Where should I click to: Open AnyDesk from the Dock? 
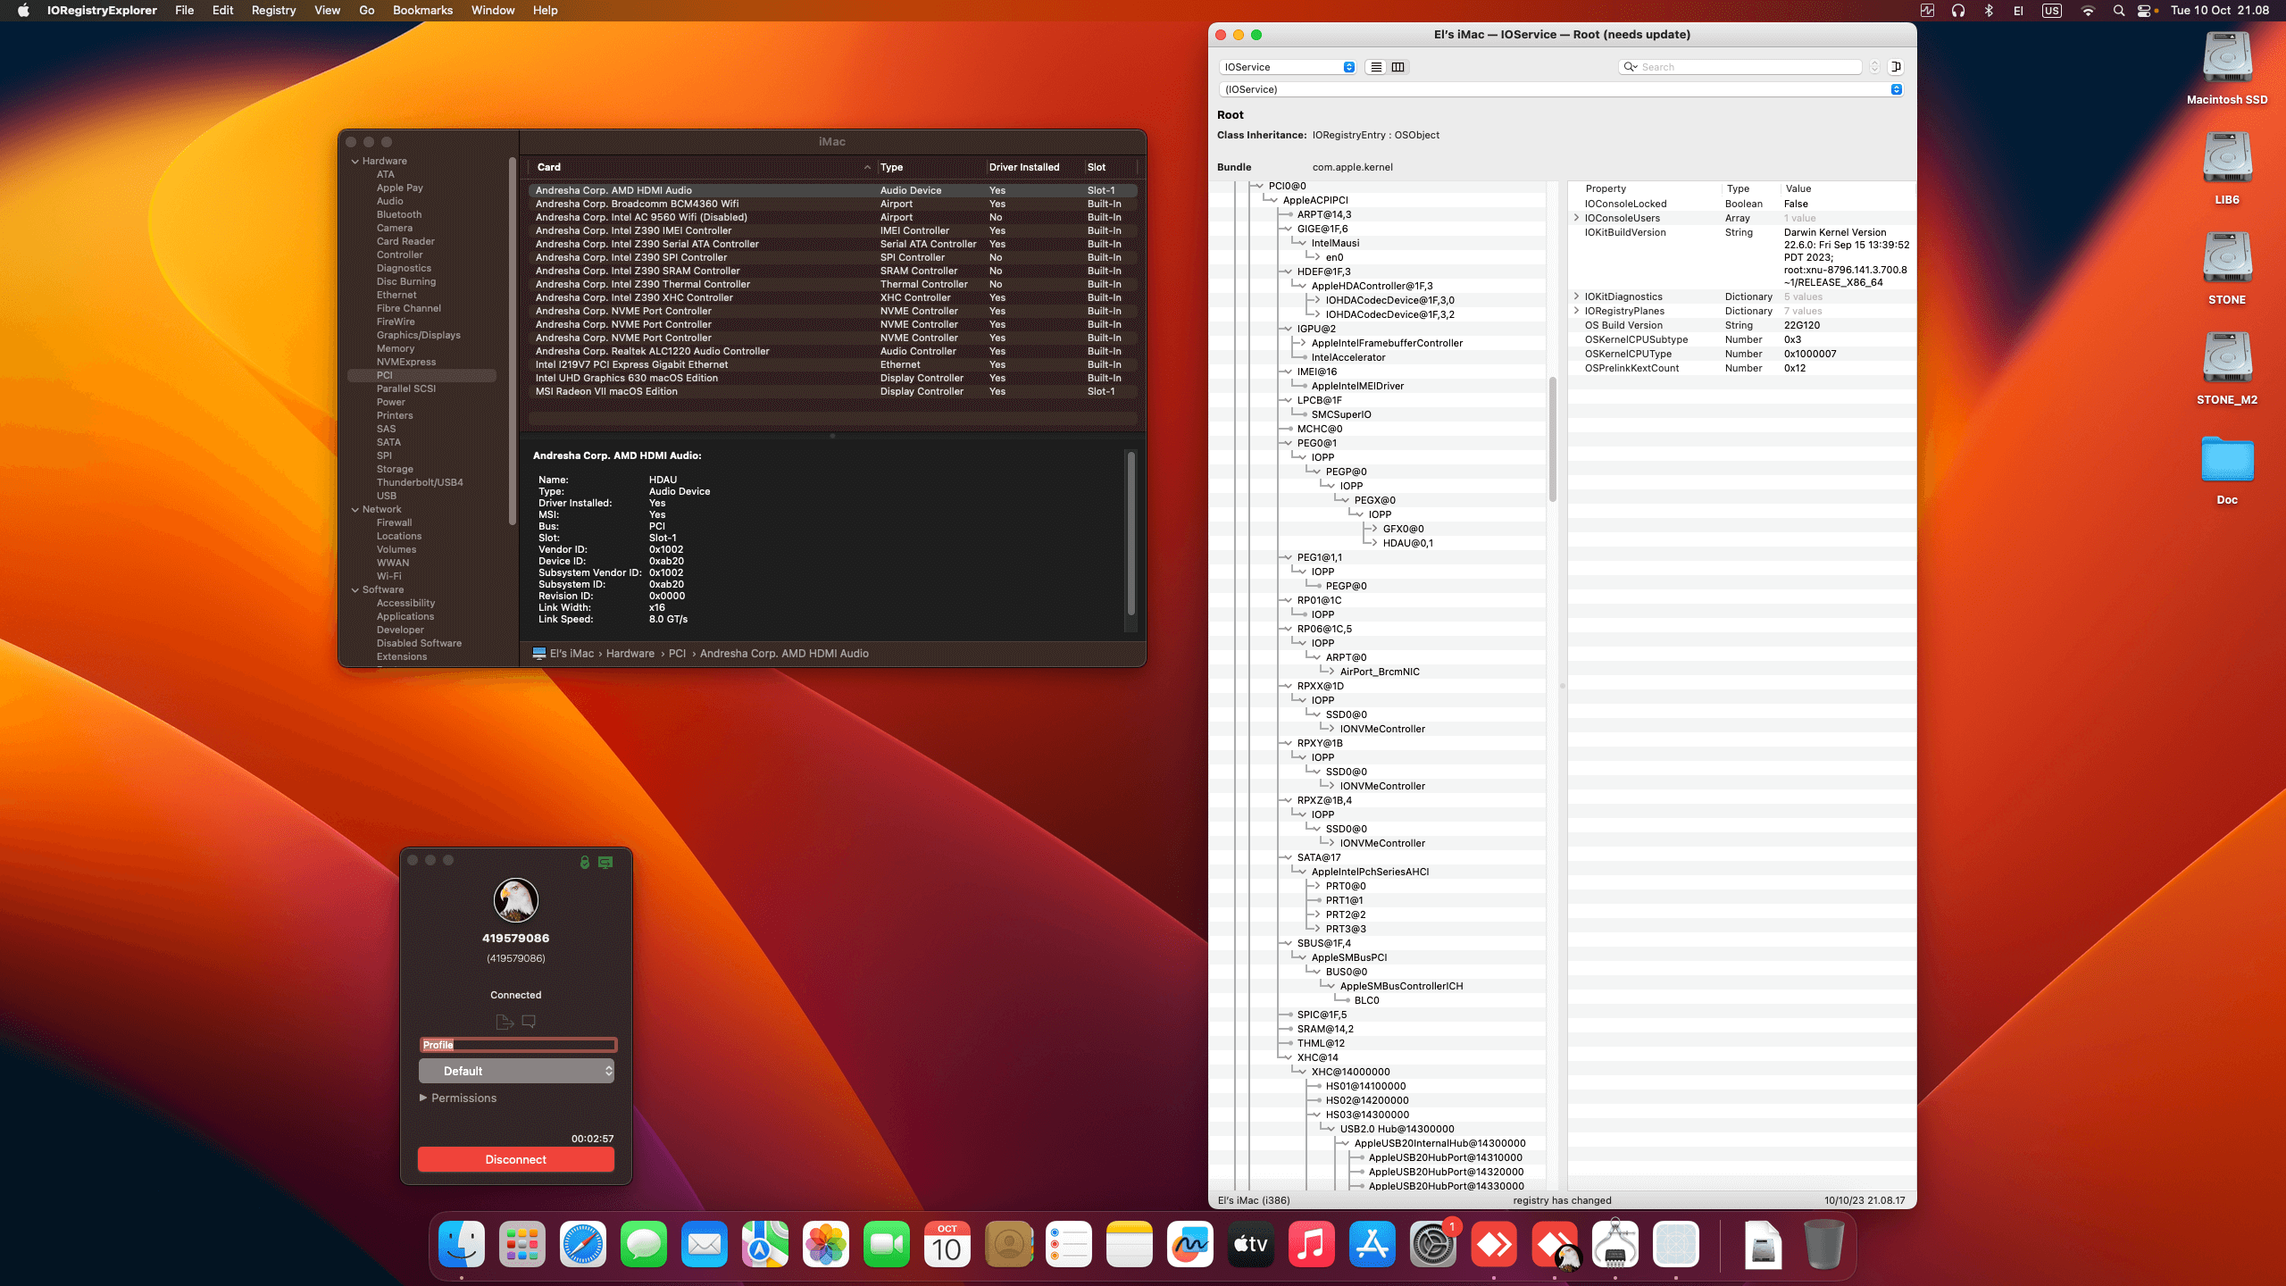(x=1494, y=1244)
